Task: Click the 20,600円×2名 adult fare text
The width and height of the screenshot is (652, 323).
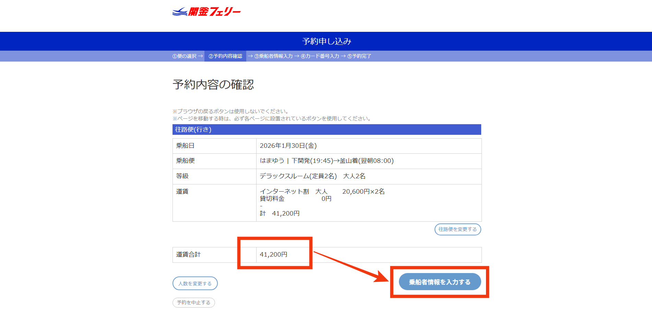Action: (x=363, y=192)
